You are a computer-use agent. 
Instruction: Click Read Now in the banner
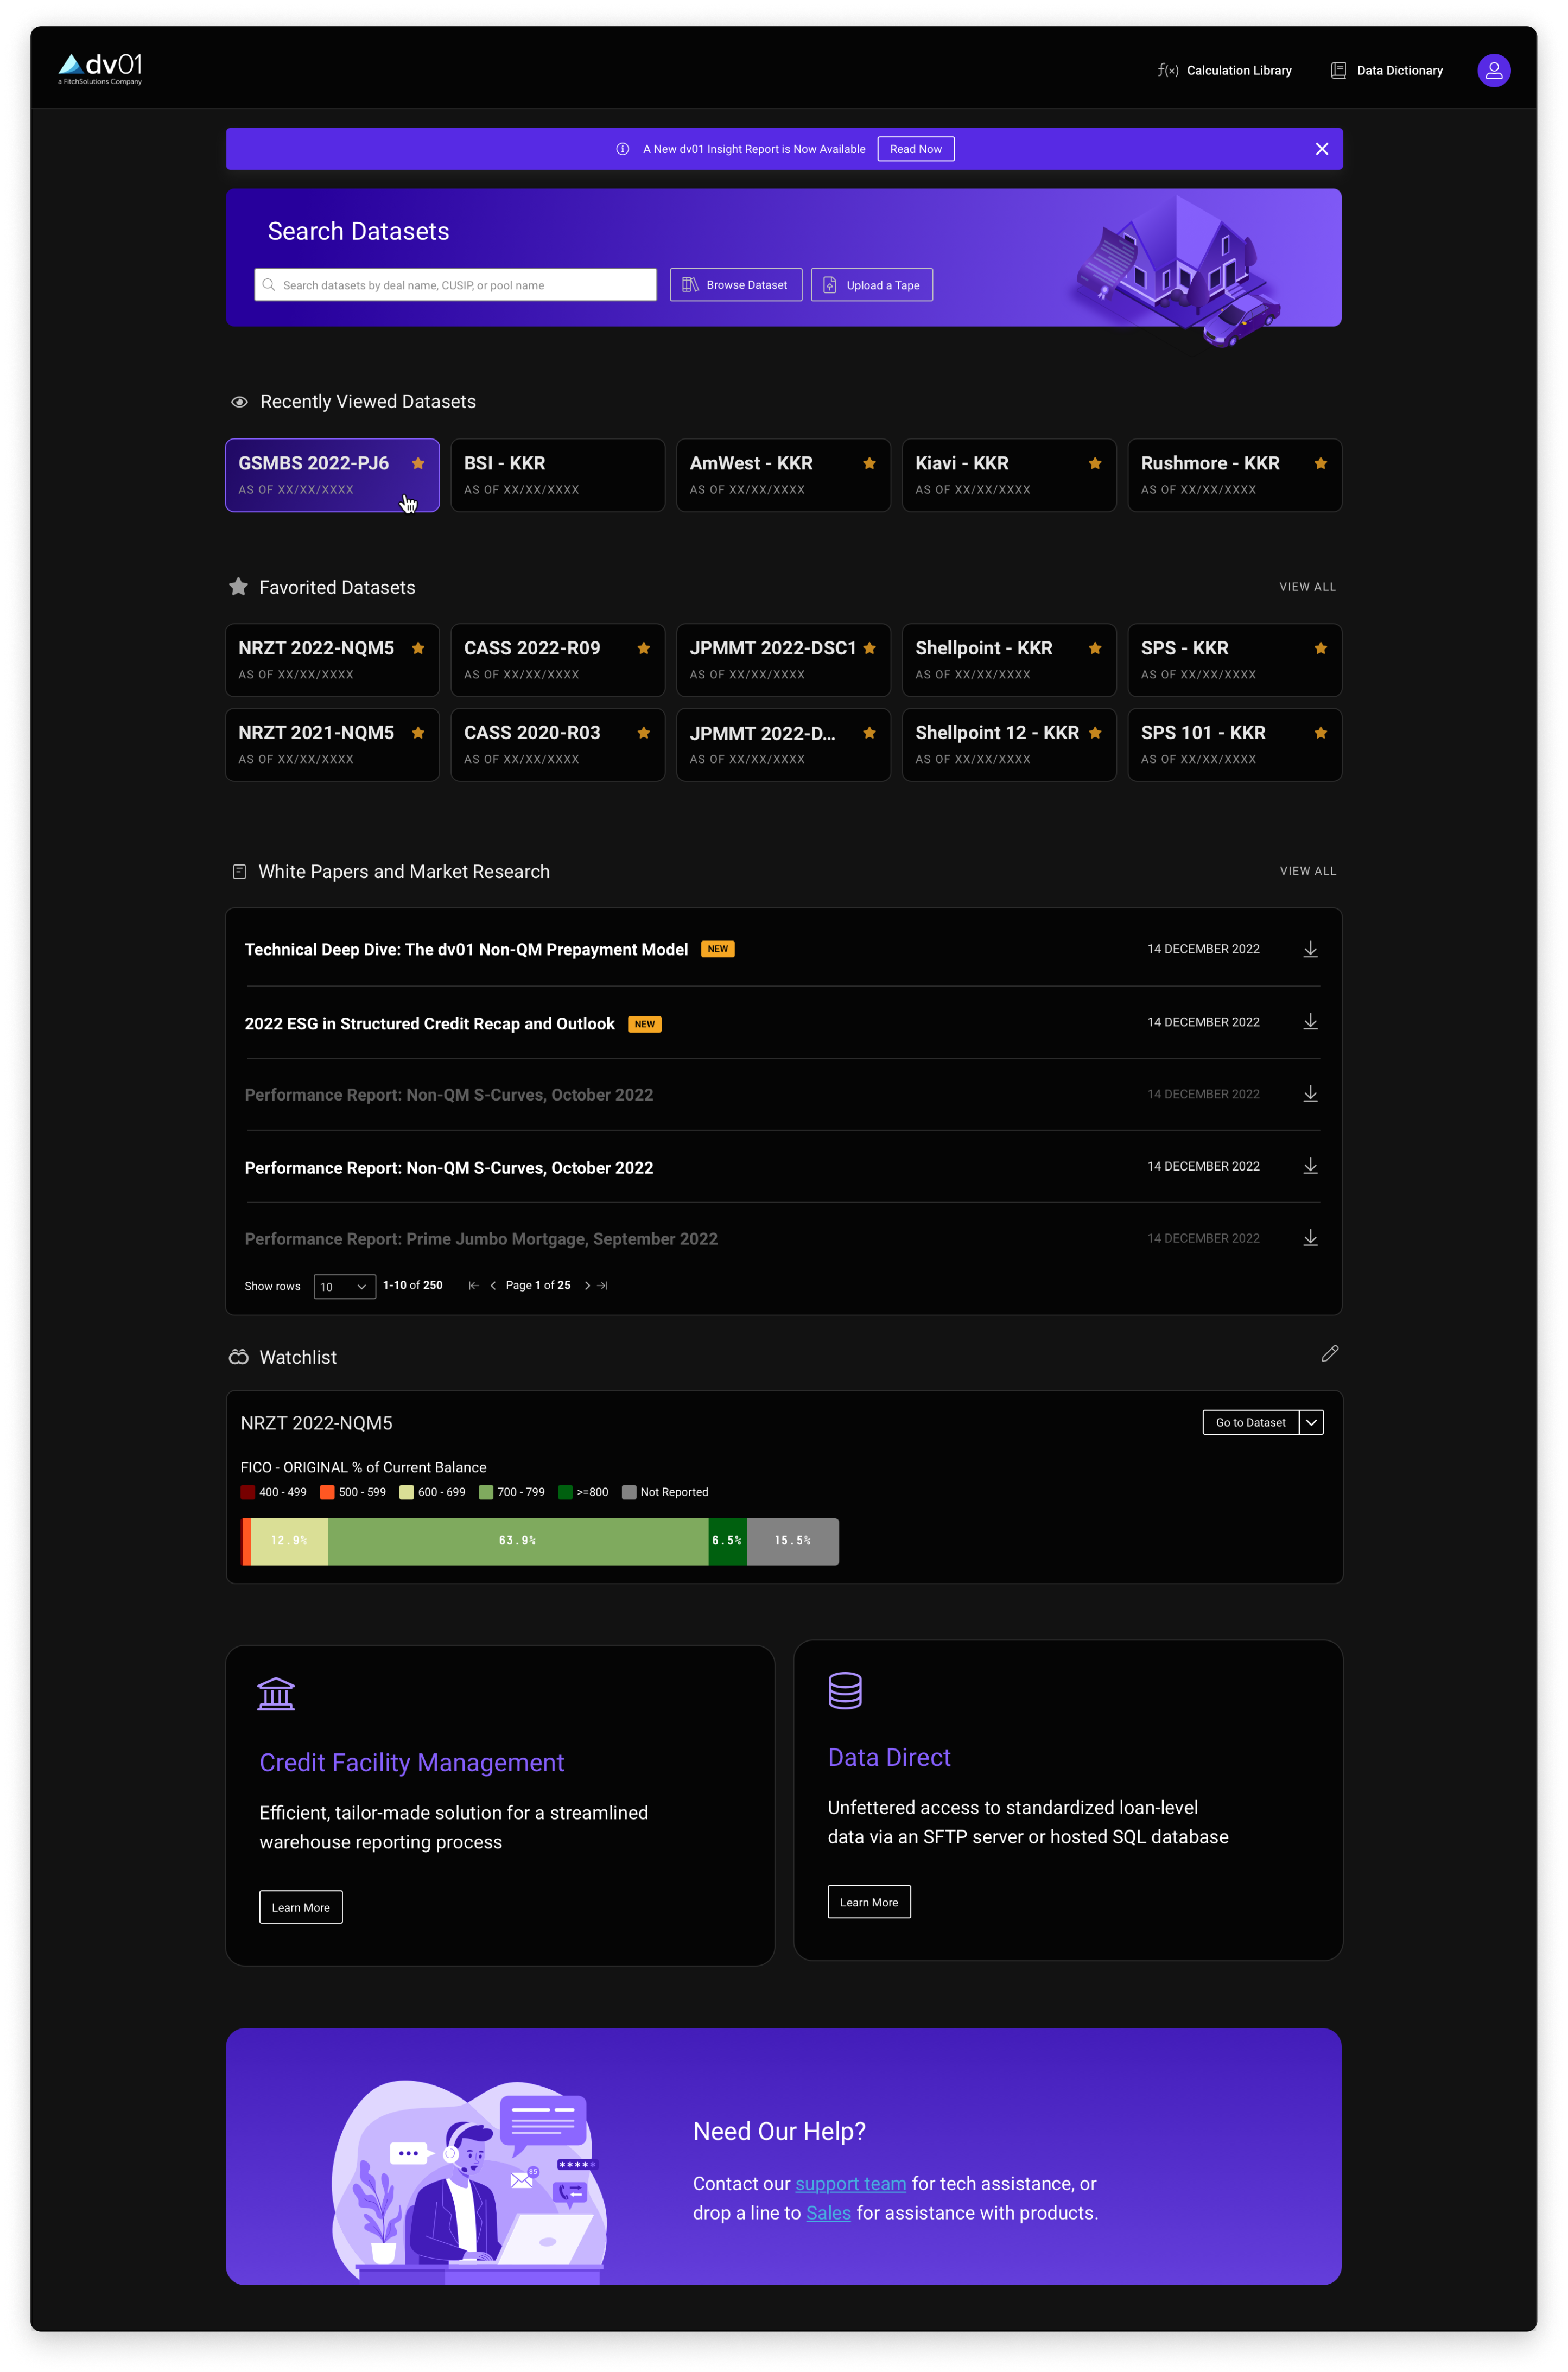click(x=915, y=149)
